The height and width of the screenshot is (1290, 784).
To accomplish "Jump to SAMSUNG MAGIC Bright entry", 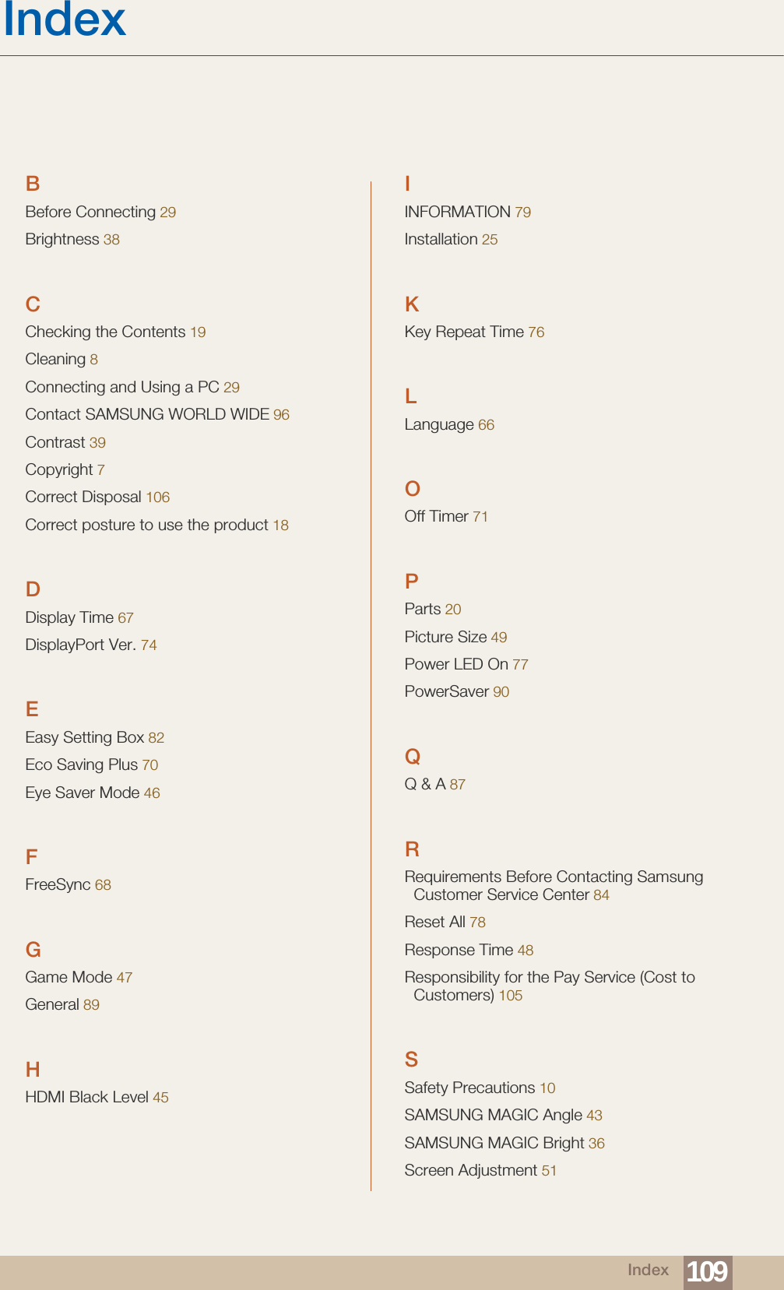I will (504, 1144).
